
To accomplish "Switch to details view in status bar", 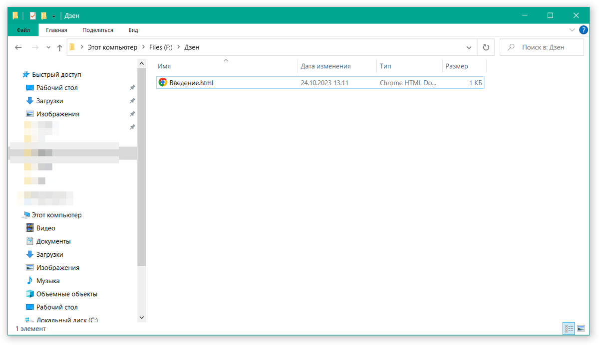I will tap(569, 329).
